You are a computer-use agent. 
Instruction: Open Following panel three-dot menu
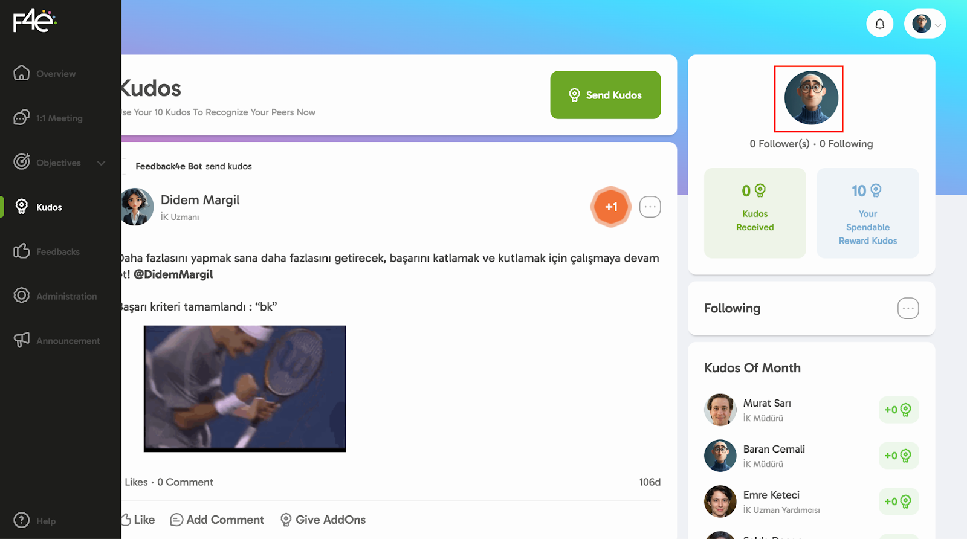point(908,308)
